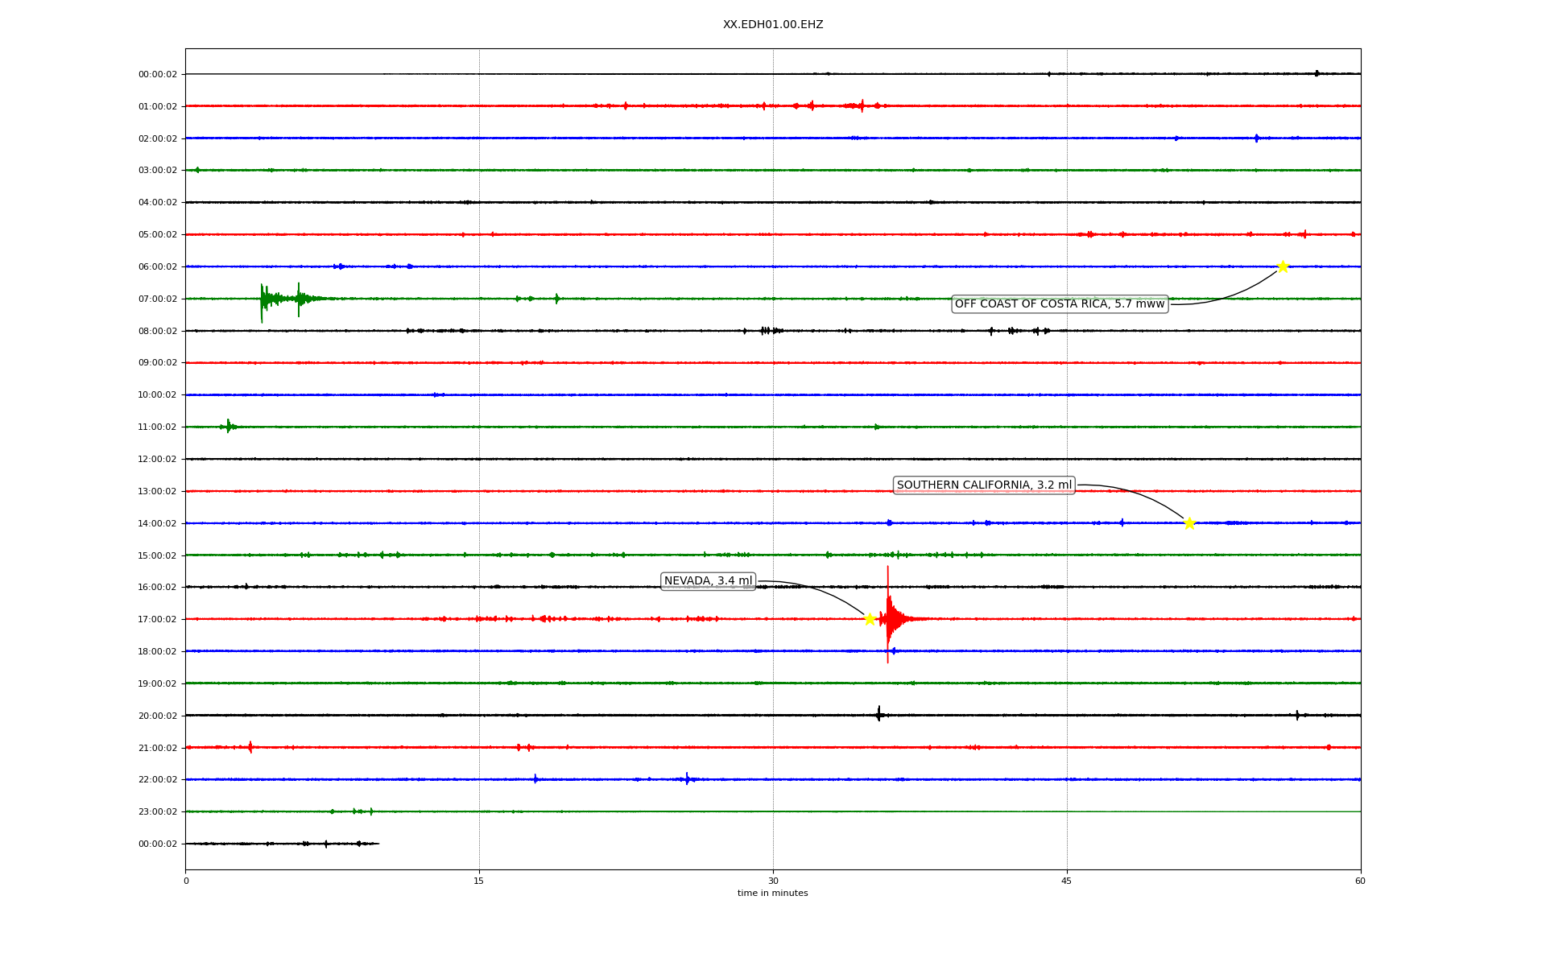
Task: Click the yellow star next to the Nevada event
Action: [870, 619]
